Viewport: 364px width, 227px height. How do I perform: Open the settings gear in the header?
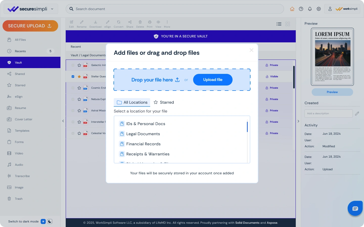[318, 9]
